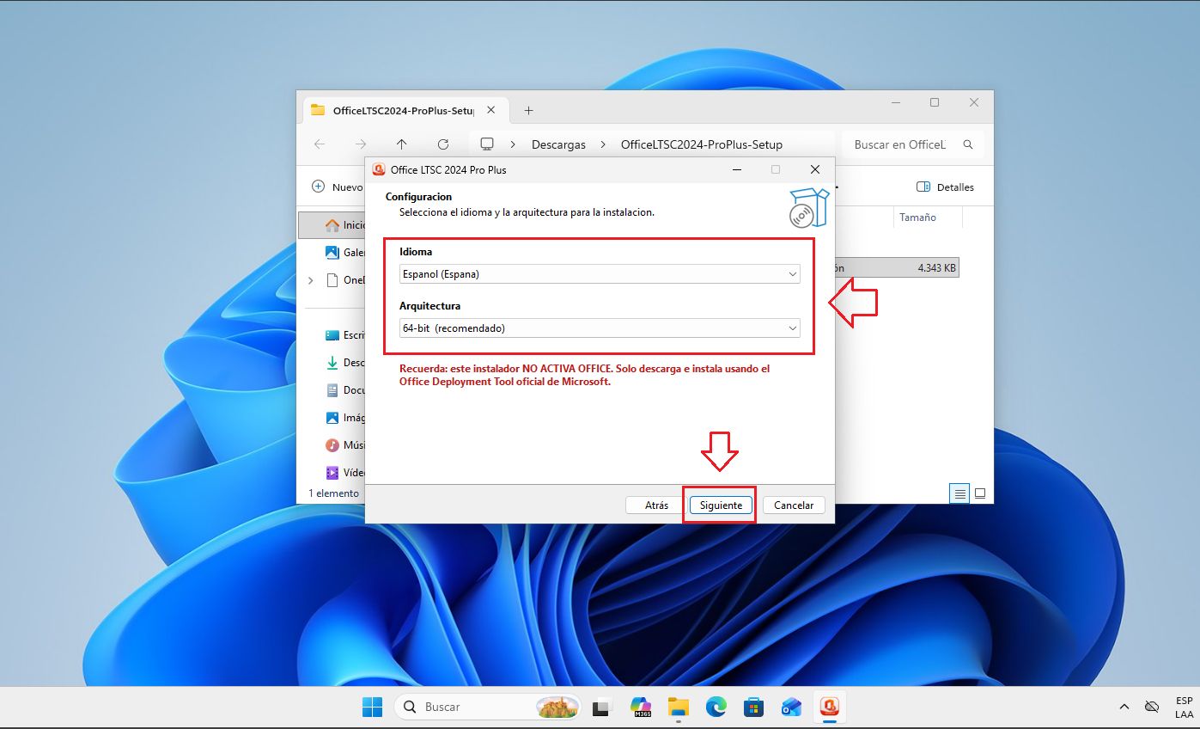Sort files by the Tamaño column
Image resolution: width=1200 pixels, height=729 pixels.
coord(917,217)
